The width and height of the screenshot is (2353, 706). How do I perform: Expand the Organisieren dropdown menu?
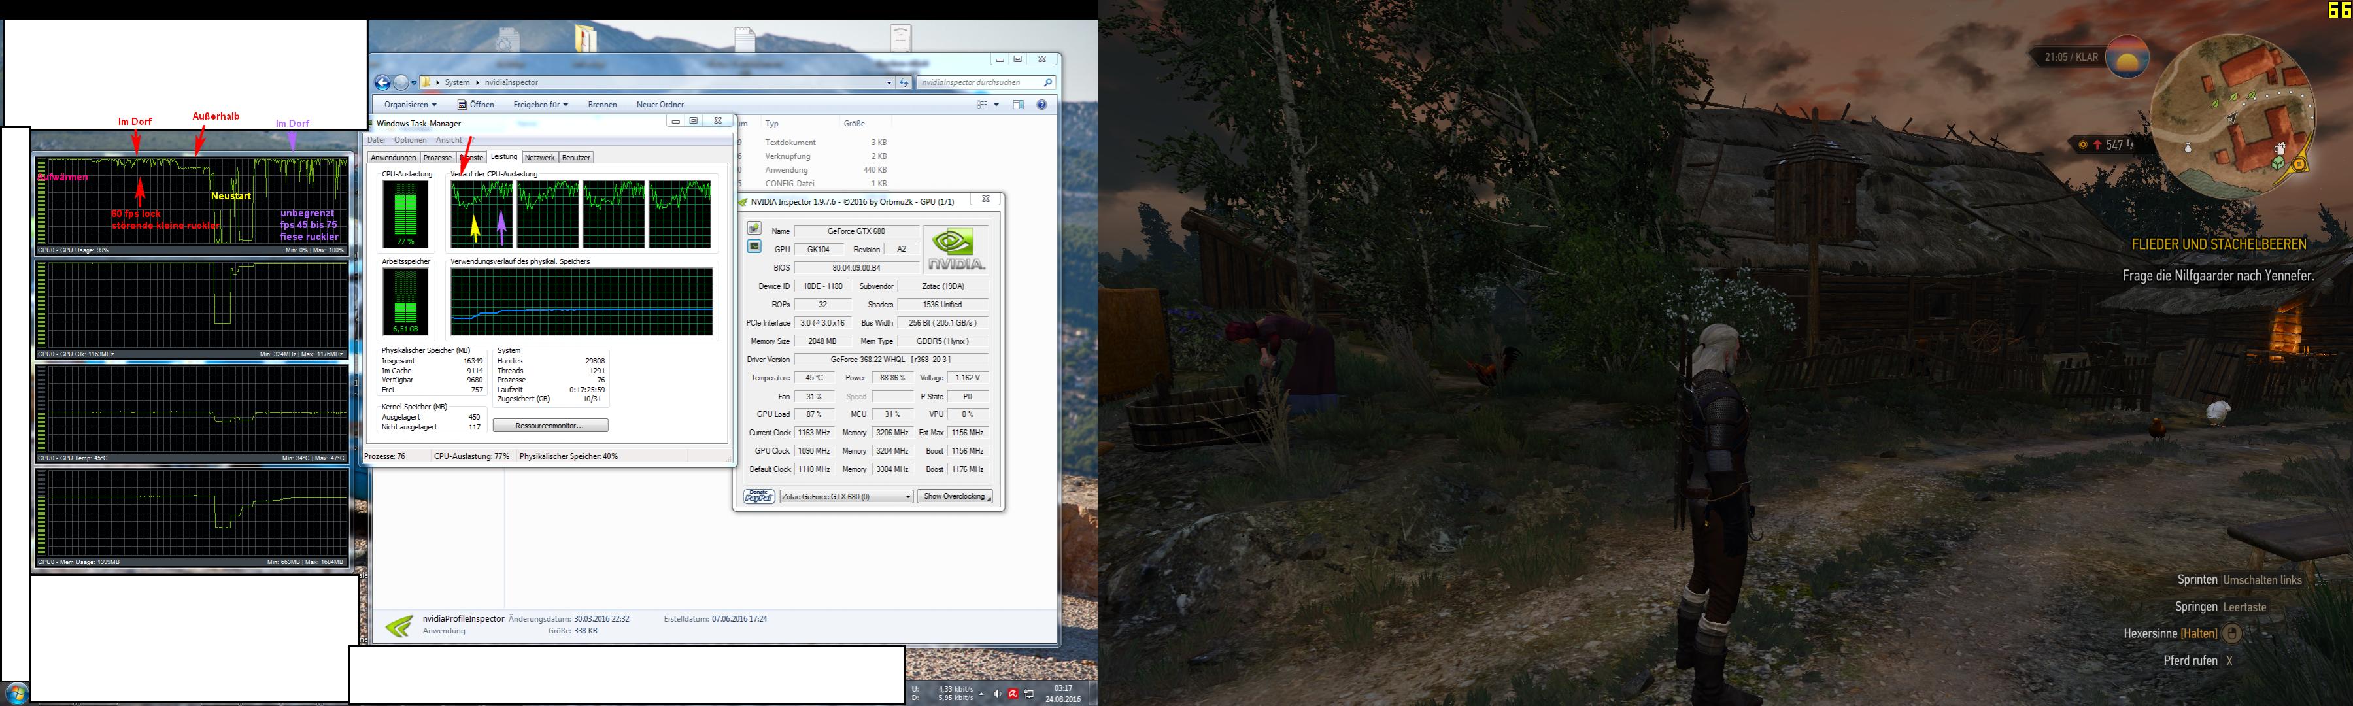click(x=410, y=105)
